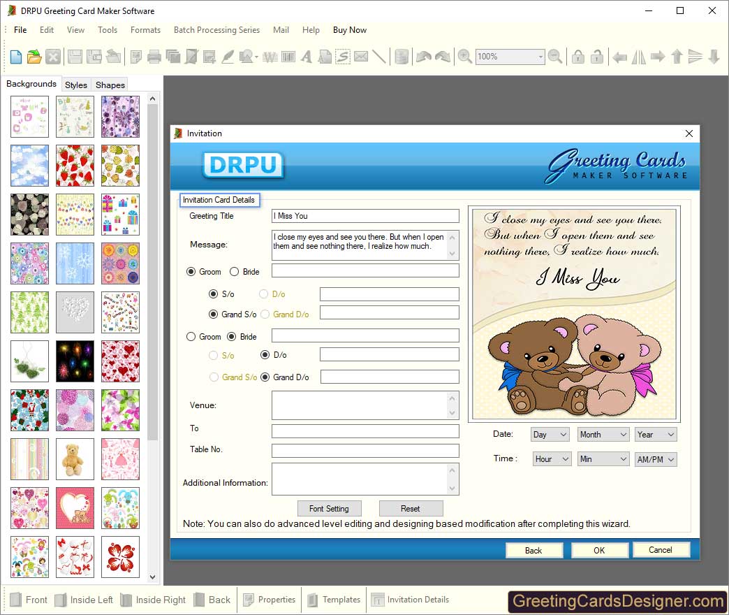Open the Hour dropdown
Image resolution: width=729 pixels, height=615 pixels.
[x=552, y=459]
